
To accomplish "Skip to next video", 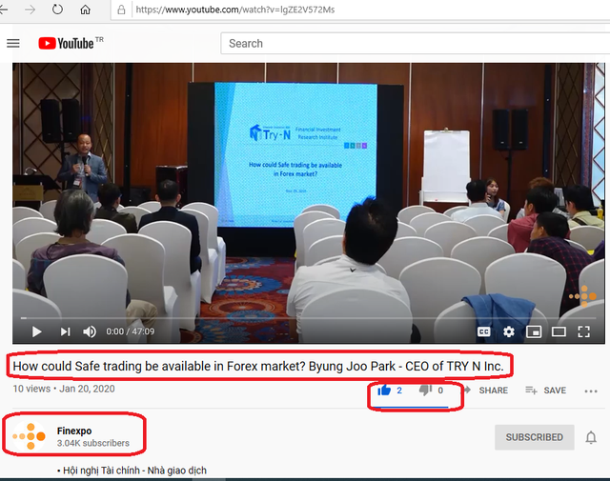I will click(x=65, y=331).
